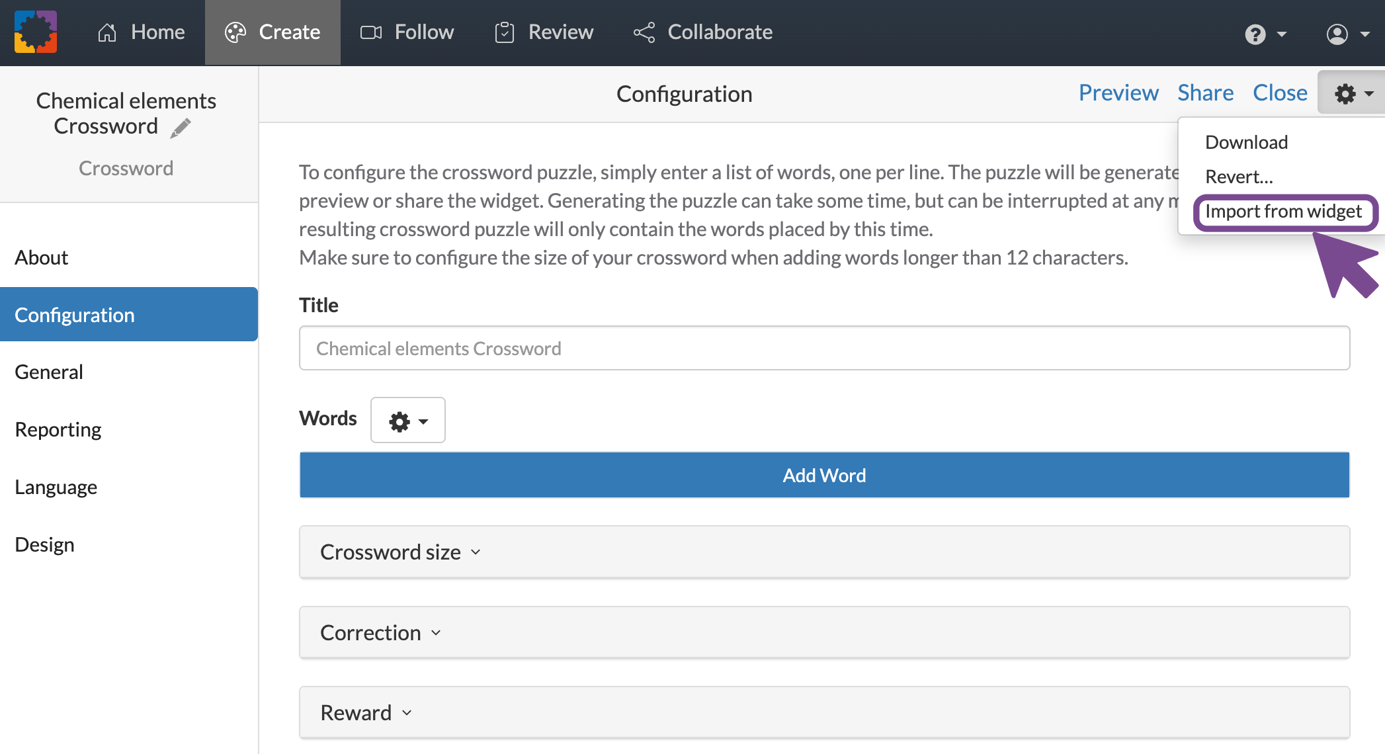Viewport: 1385px width, 754px height.
Task: Click the Collaborate share icon
Action: pos(644,32)
